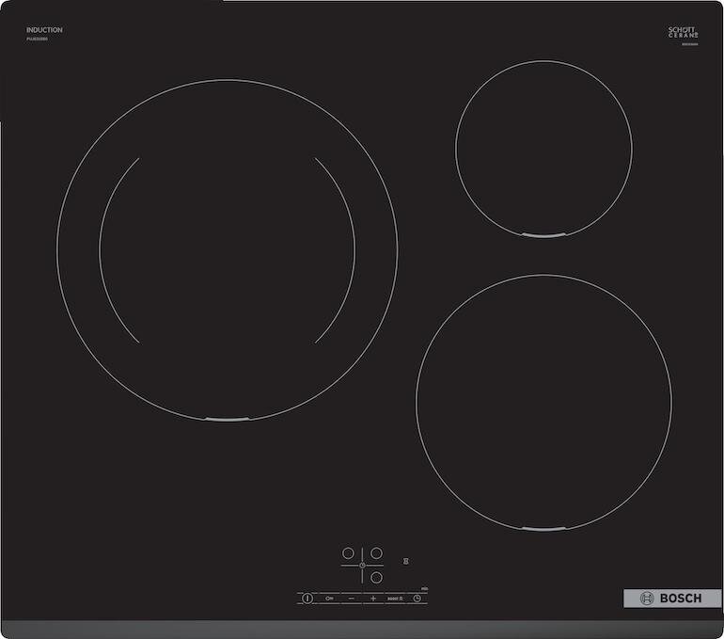Click the Bosch logo badge

coord(672,599)
